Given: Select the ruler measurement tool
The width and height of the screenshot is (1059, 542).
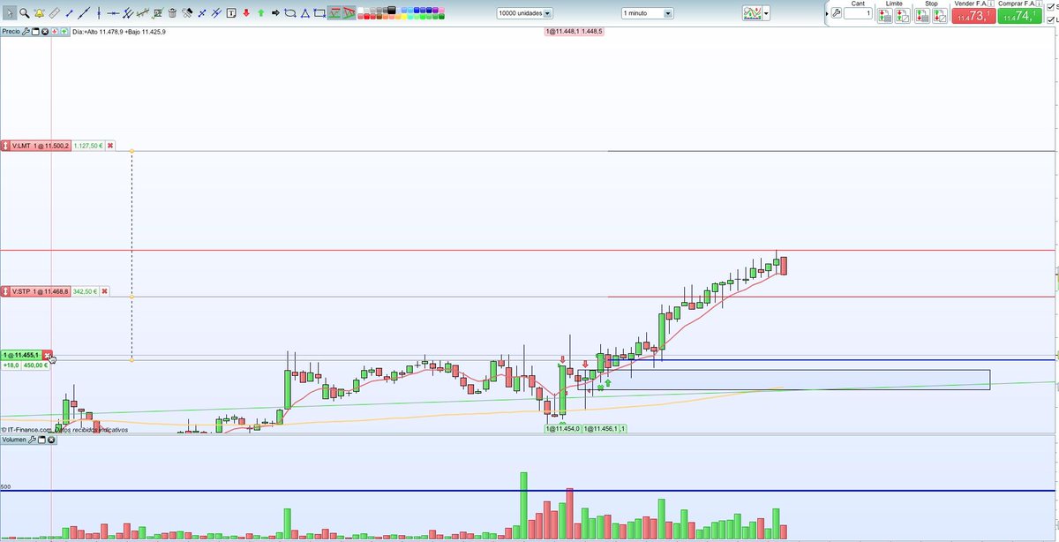Looking at the screenshot, I should [55, 13].
